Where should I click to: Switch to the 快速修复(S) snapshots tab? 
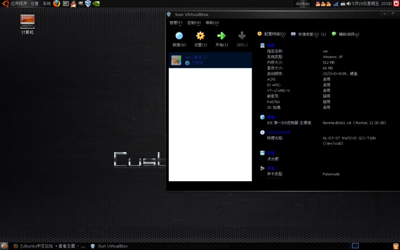click(309, 34)
